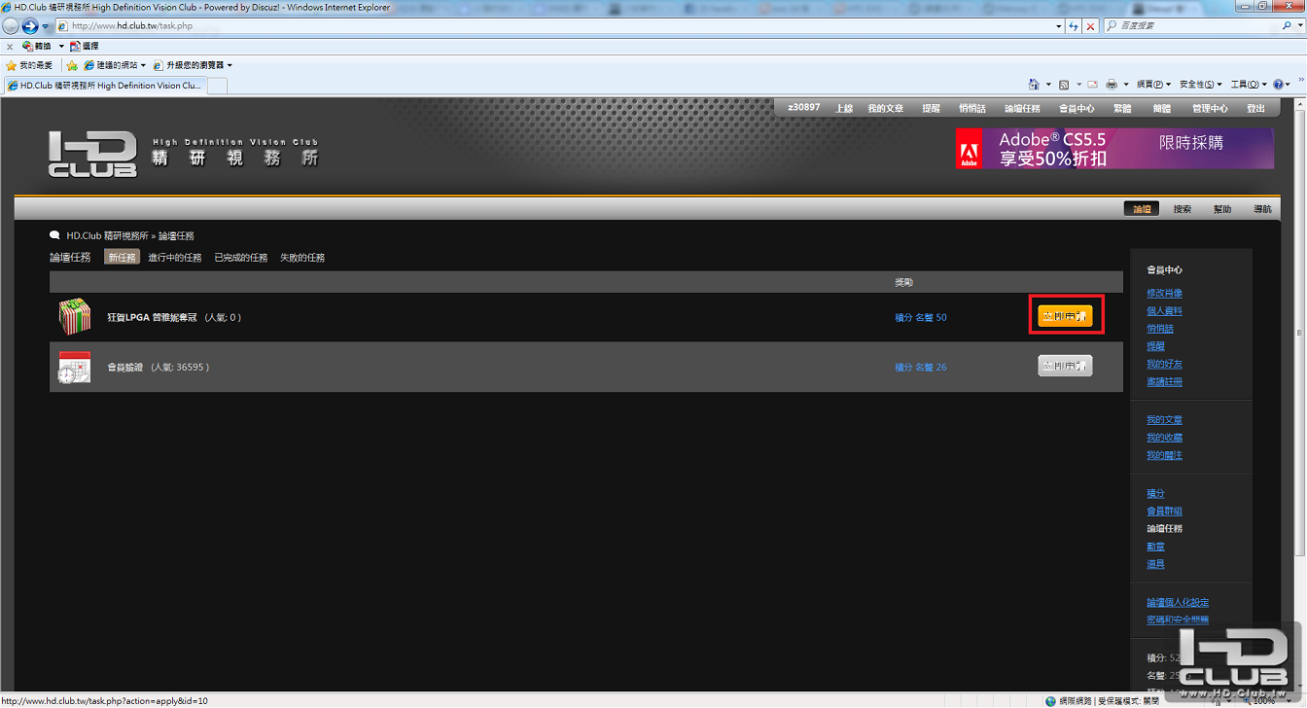Open 建議的網站 dropdown
The height and width of the screenshot is (708, 1307).
click(114, 65)
